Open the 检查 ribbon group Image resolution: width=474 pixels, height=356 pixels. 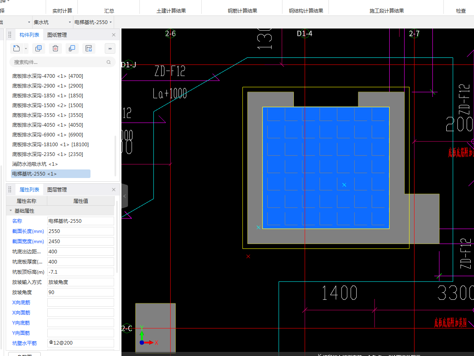(x=461, y=11)
